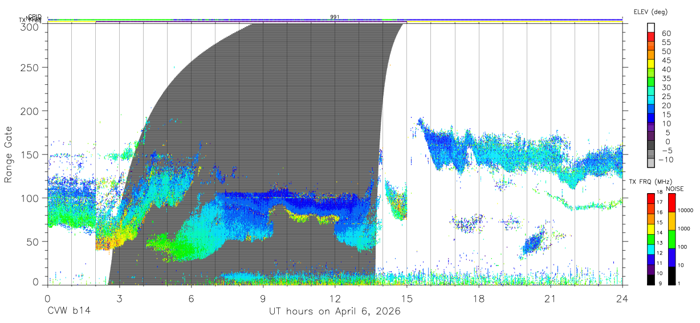Click the 'CVW b14' label
This screenshot has height=323, width=700.
68,312
